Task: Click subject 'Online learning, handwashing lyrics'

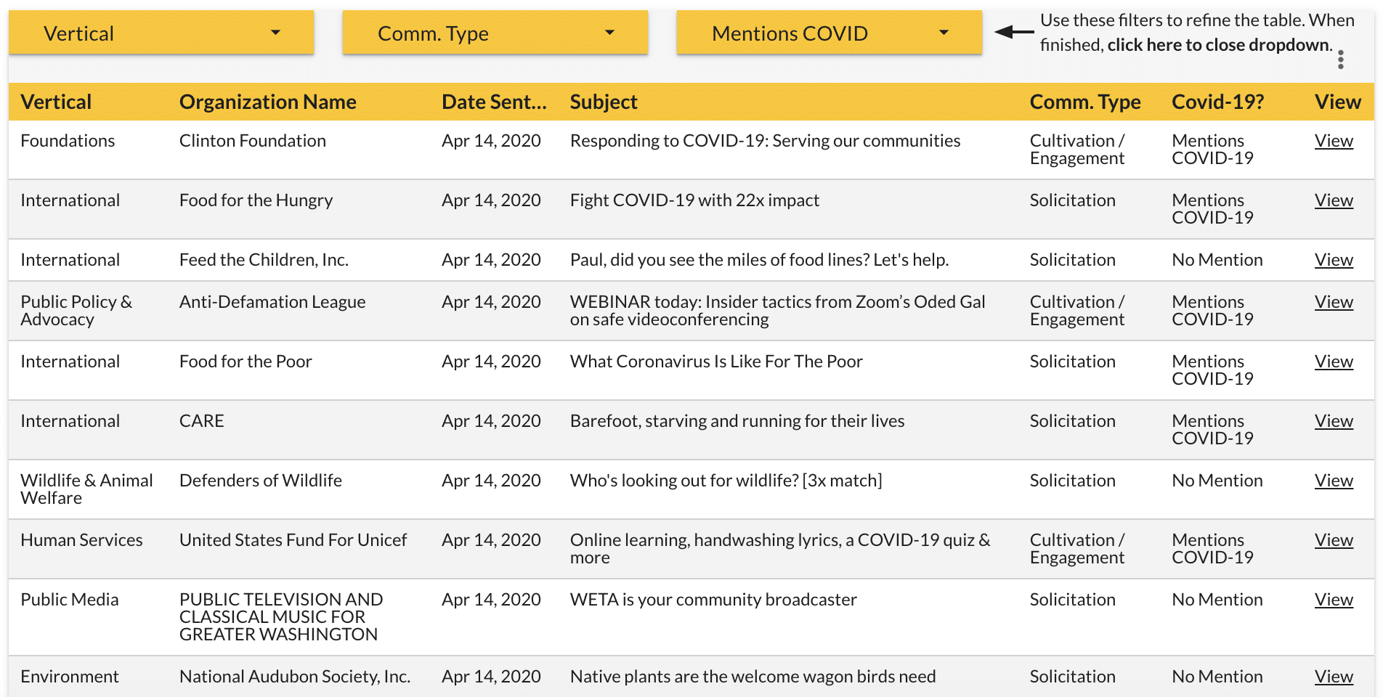Action: click(780, 549)
